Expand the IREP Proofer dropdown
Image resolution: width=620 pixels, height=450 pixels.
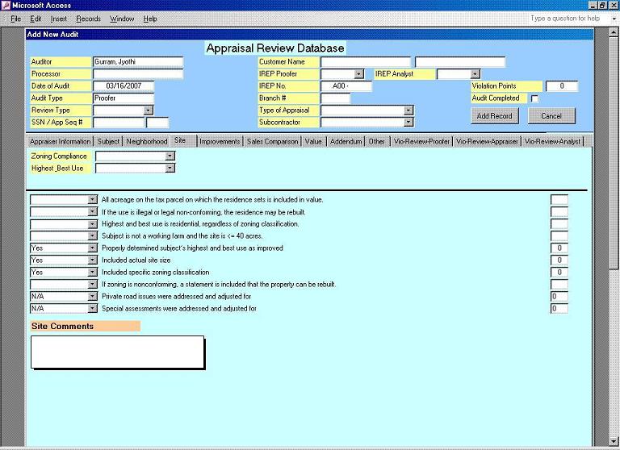358,74
